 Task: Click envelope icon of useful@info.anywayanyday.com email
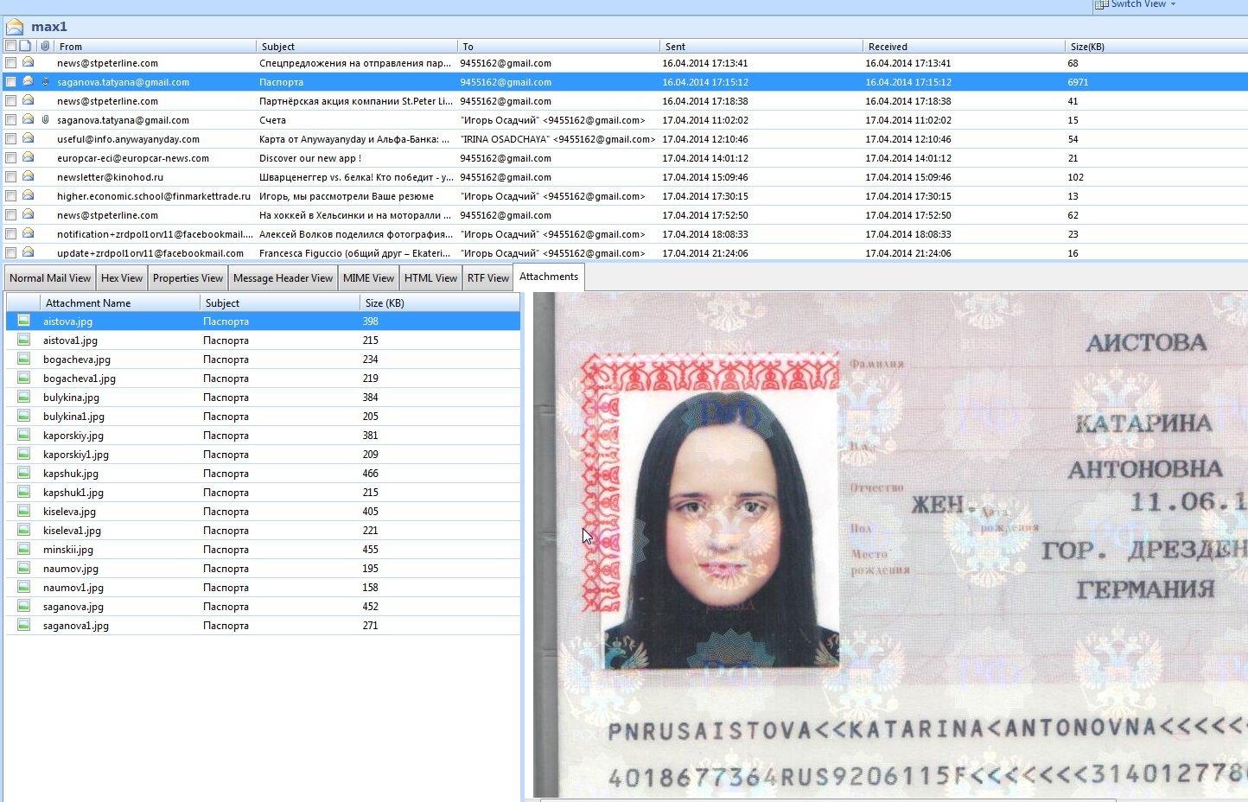(x=28, y=138)
